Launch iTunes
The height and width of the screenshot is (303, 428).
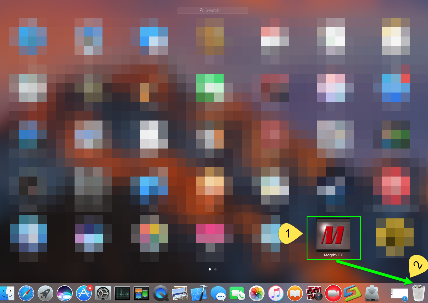pyautogui.click(x=276, y=293)
